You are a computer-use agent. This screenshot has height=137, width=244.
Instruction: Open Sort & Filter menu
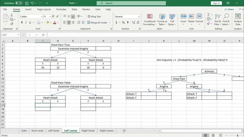(218, 20)
